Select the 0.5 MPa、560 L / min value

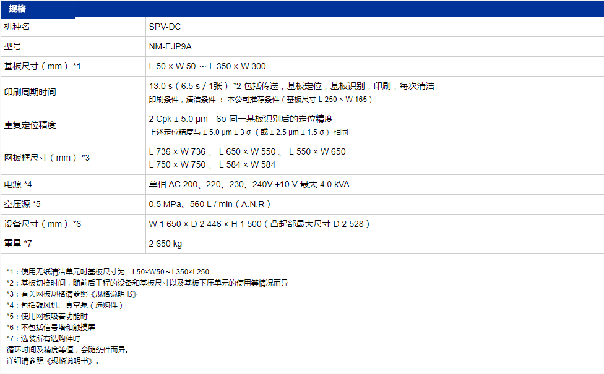(x=210, y=204)
